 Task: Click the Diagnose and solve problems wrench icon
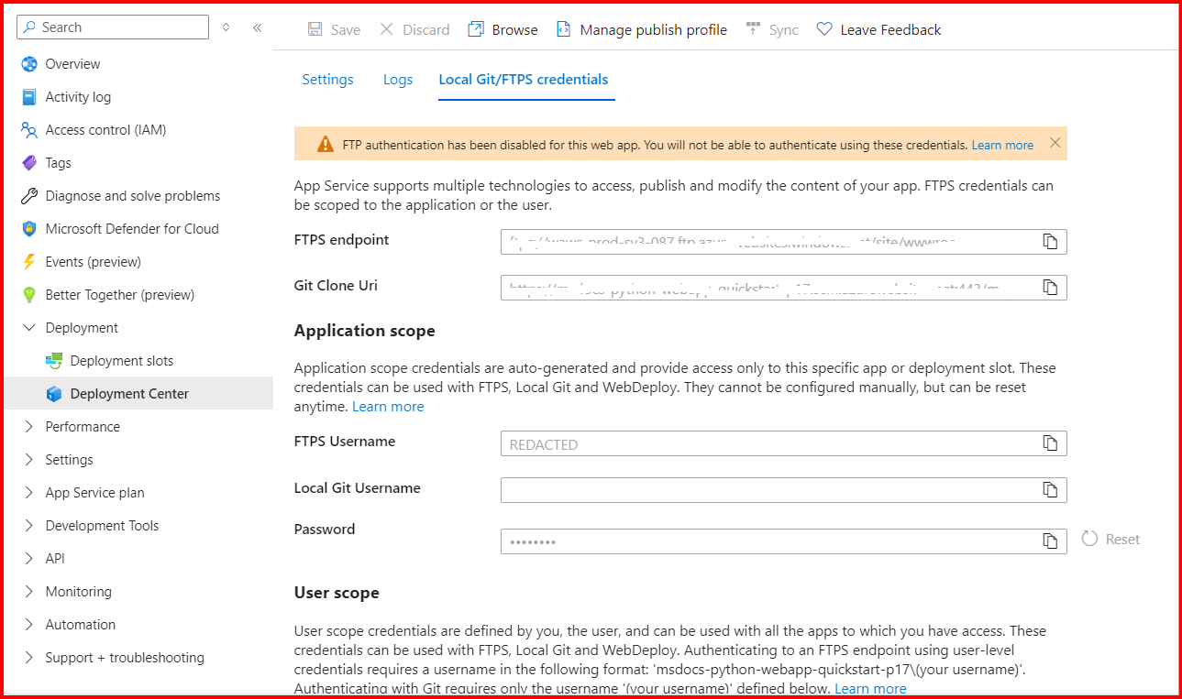[x=29, y=196]
